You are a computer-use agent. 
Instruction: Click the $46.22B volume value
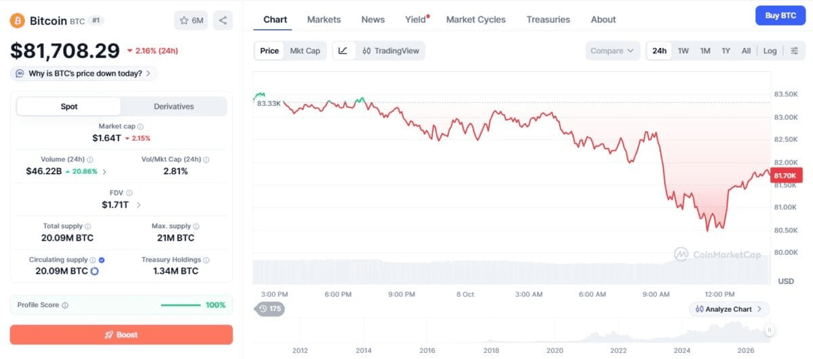[x=44, y=172]
